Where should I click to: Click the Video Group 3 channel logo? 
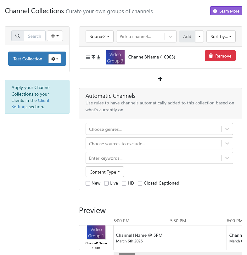[115, 58]
